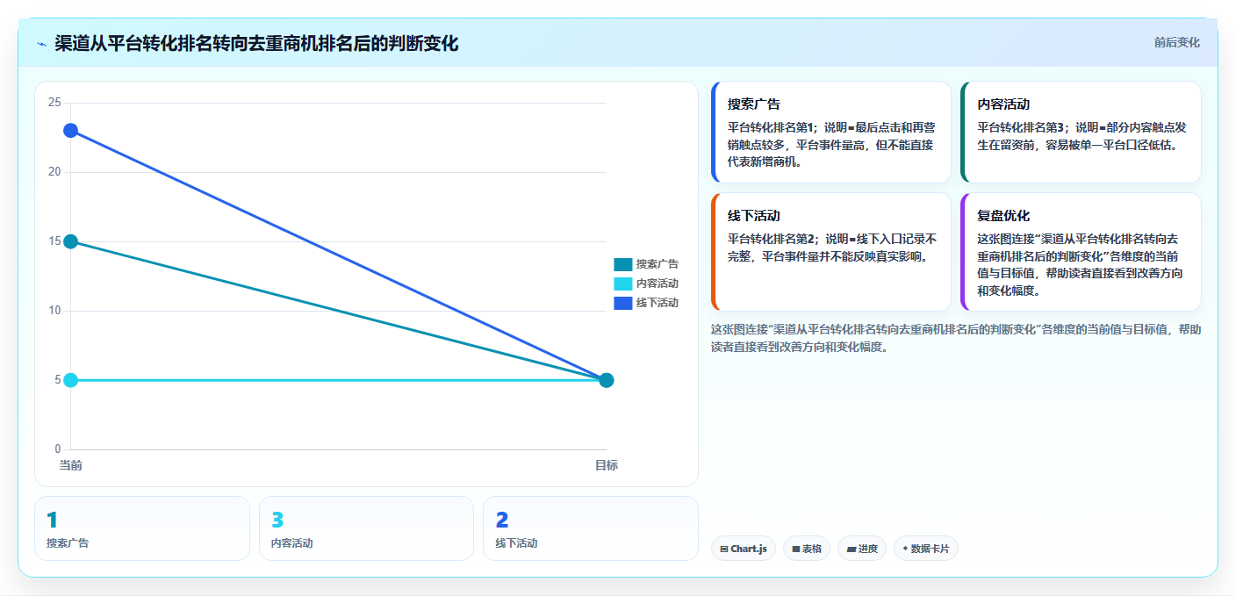Select the 搜索广告 rank 1 stat card
The image size is (1236, 596).
[142, 528]
